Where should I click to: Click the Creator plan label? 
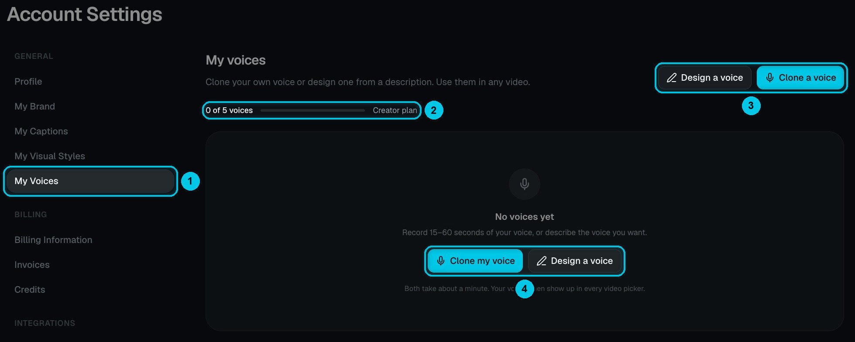coord(395,110)
